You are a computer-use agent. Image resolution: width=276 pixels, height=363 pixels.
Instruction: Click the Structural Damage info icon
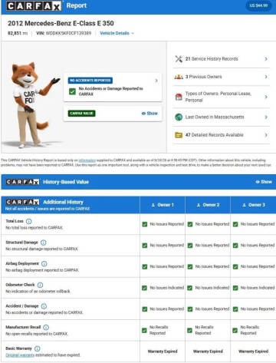[44, 243]
